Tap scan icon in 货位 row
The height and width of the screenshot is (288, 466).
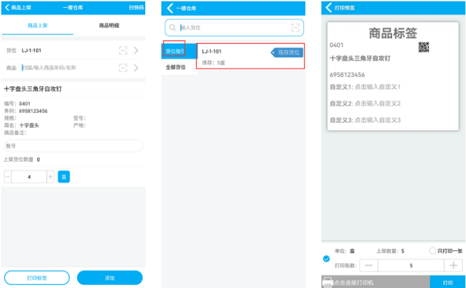[123, 51]
